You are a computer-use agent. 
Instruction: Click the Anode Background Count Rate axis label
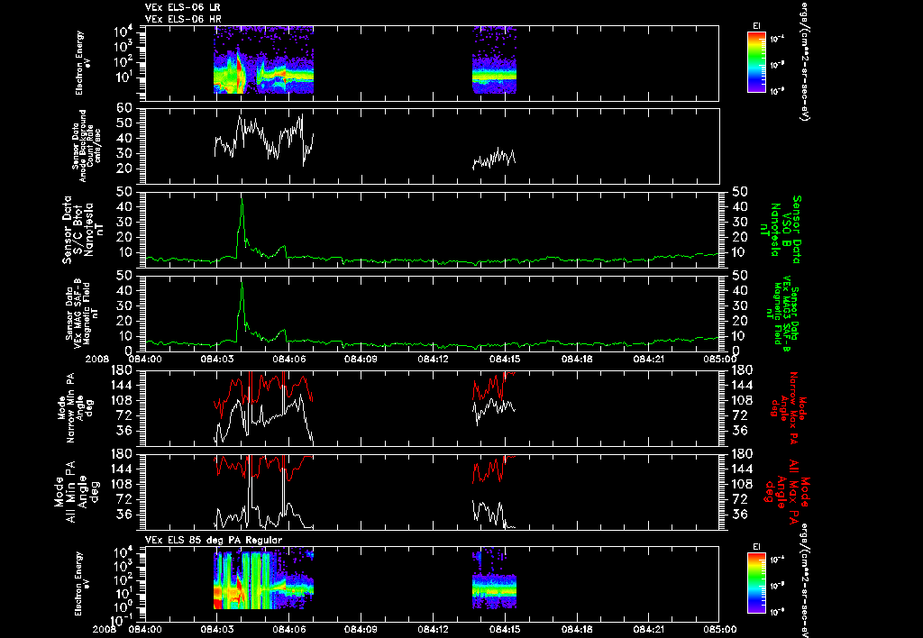tap(86, 146)
